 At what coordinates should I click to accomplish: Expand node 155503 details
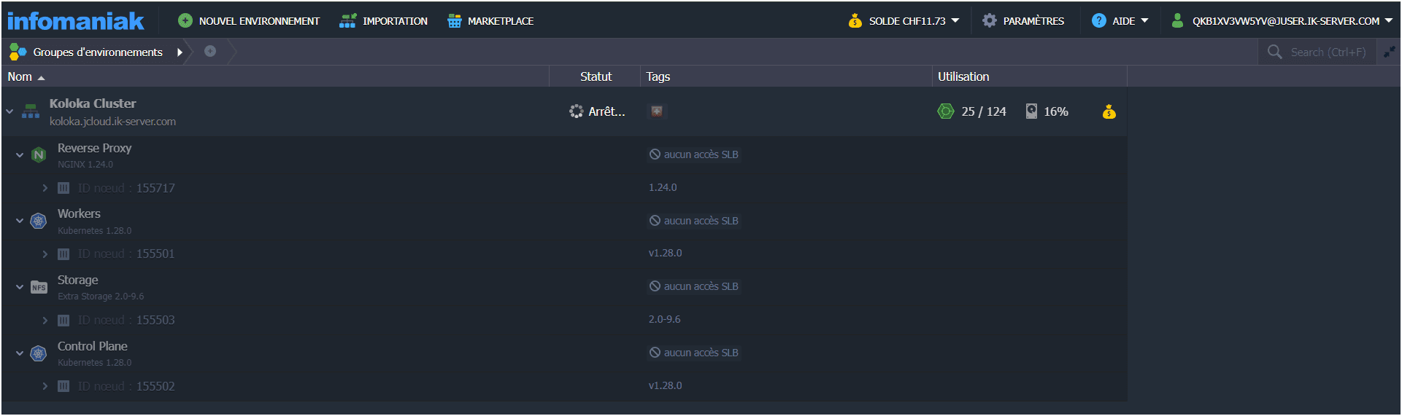pyautogui.click(x=45, y=320)
